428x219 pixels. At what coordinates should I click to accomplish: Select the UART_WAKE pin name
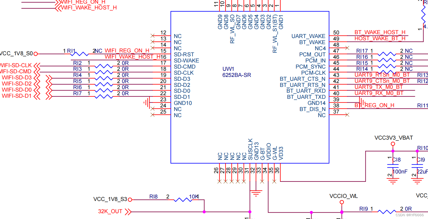pos(308,36)
